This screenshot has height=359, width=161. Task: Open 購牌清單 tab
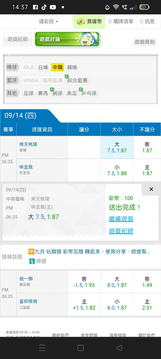pyautogui.click(x=121, y=22)
